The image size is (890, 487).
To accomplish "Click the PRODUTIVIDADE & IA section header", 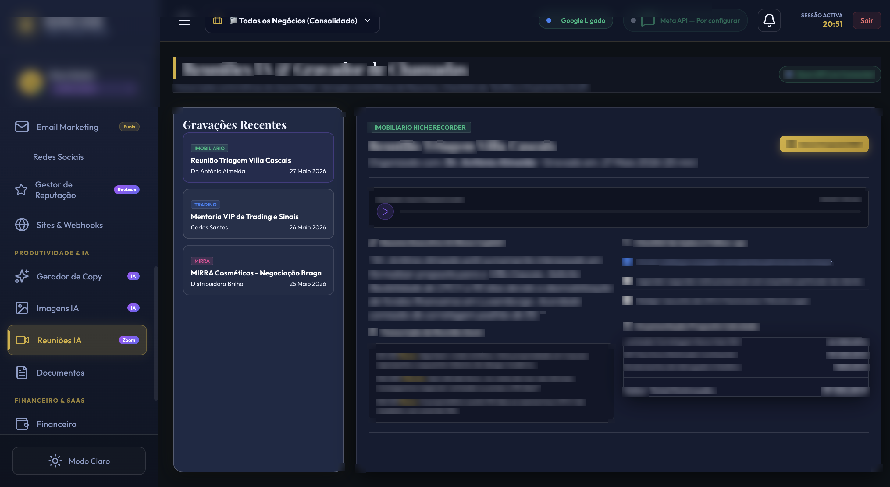I will point(52,253).
